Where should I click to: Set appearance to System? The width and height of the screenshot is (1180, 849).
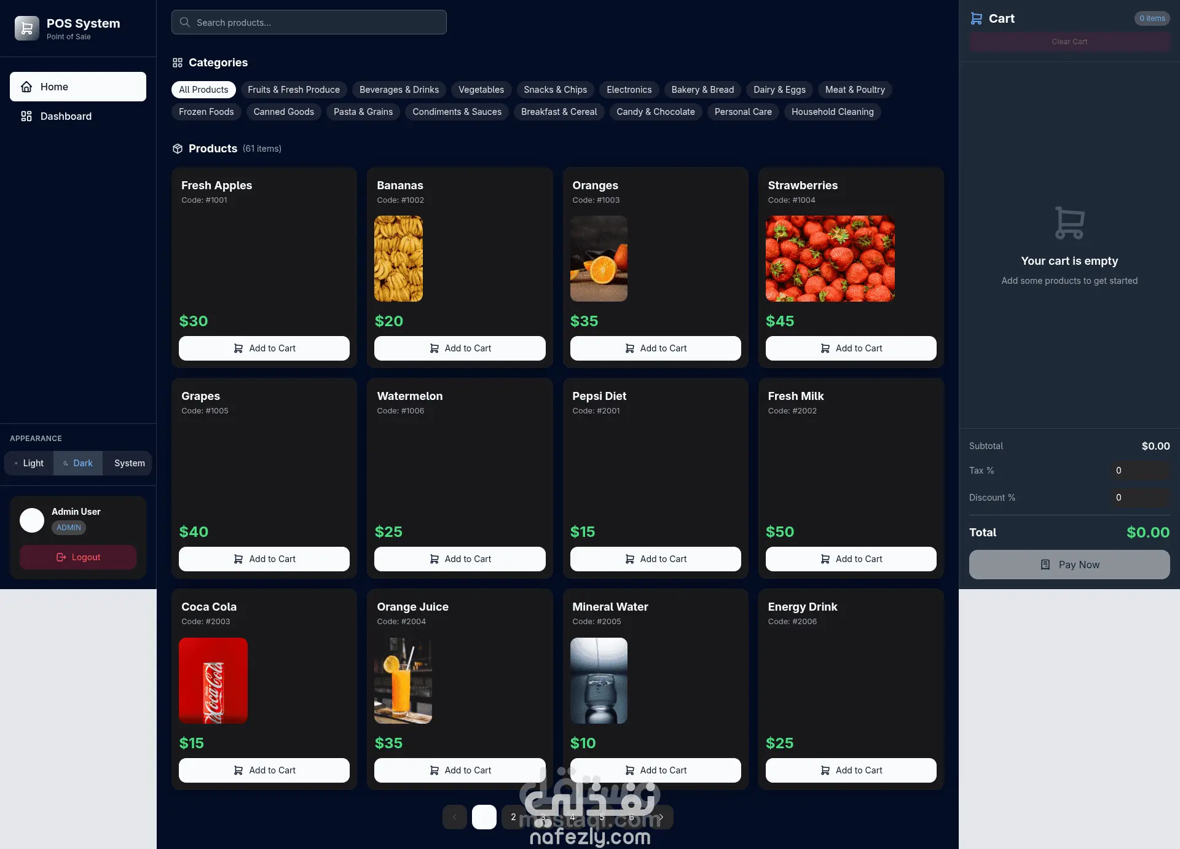129,463
